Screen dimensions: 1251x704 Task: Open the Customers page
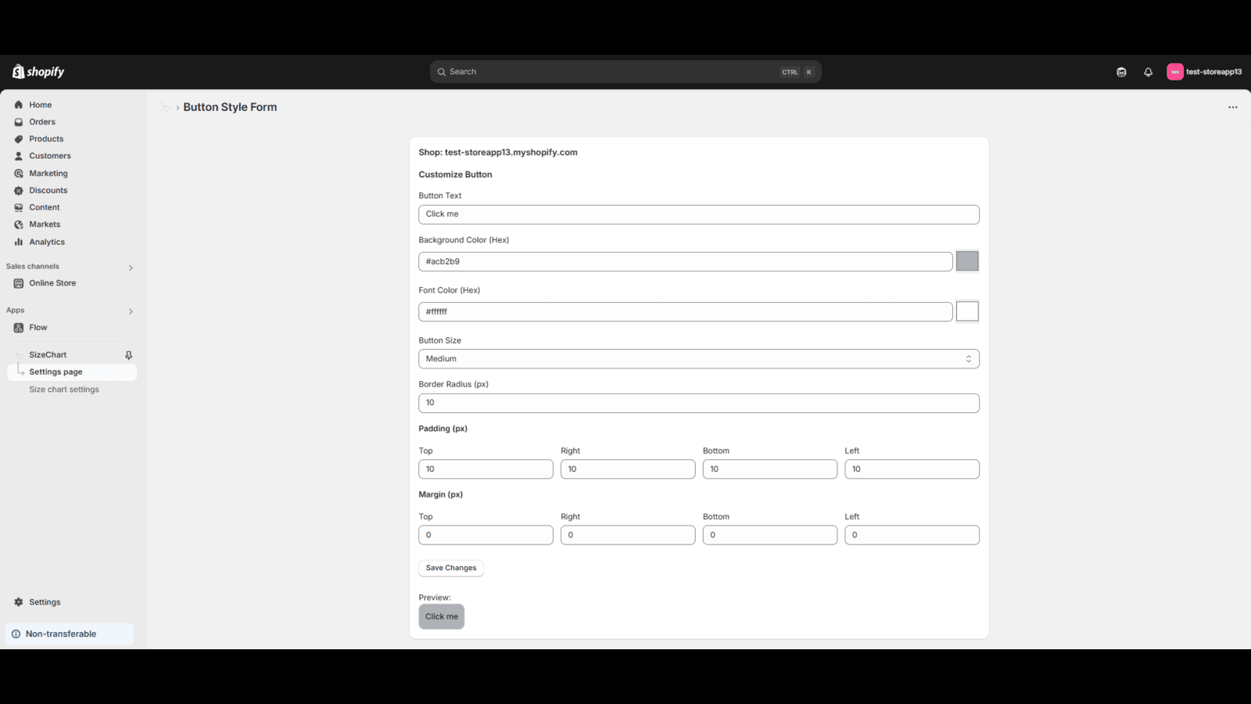(49, 156)
